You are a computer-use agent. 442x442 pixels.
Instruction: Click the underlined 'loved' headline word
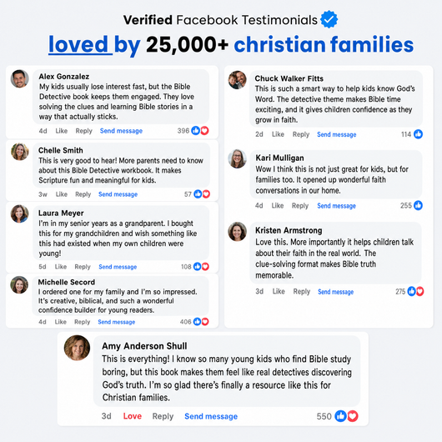pos(78,44)
